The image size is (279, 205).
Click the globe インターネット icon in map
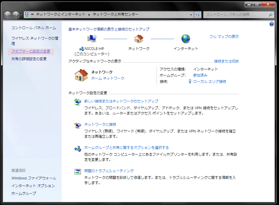click(x=186, y=38)
